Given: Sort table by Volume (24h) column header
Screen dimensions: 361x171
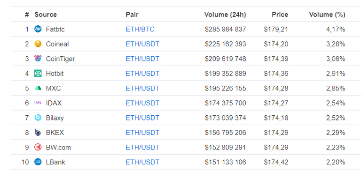Looking at the screenshot, I should pos(225,15).
